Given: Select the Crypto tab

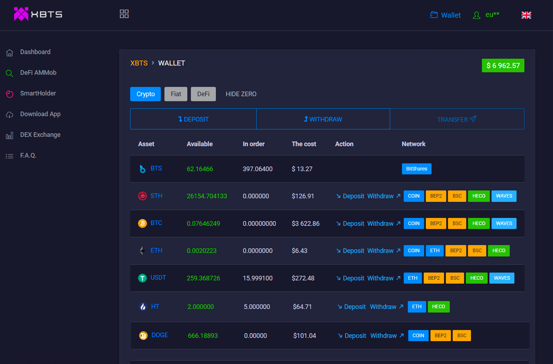Looking at the screenshot, I should 146,94.
